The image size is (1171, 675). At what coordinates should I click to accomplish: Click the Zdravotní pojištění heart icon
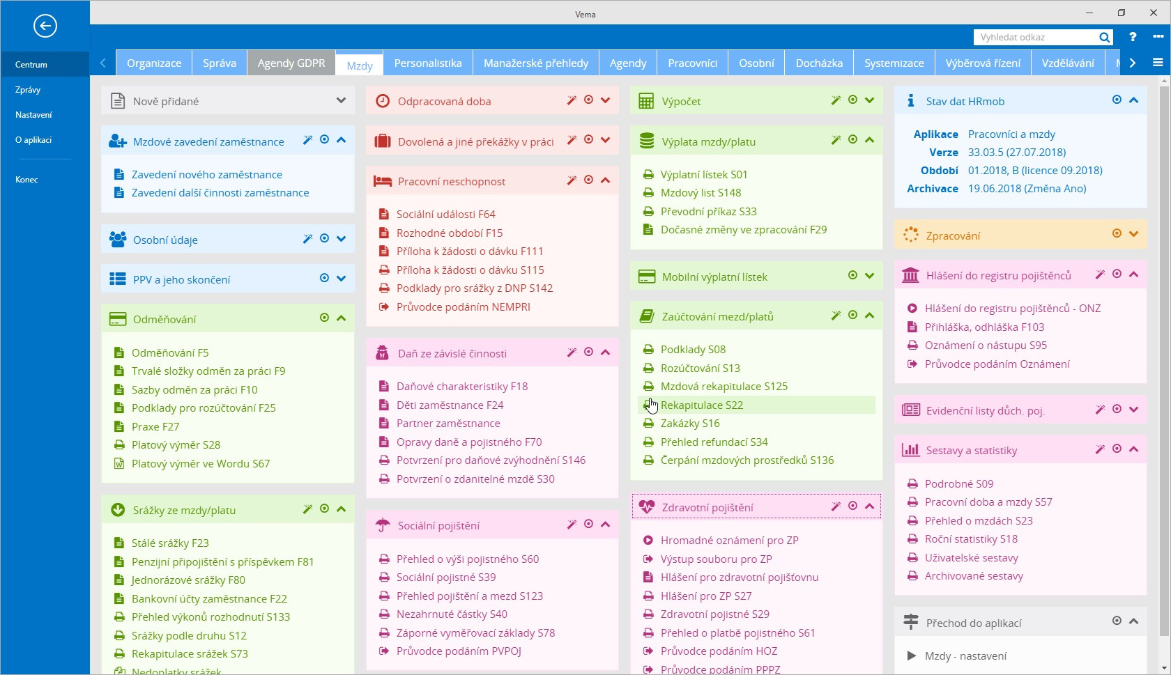point(647,507)
